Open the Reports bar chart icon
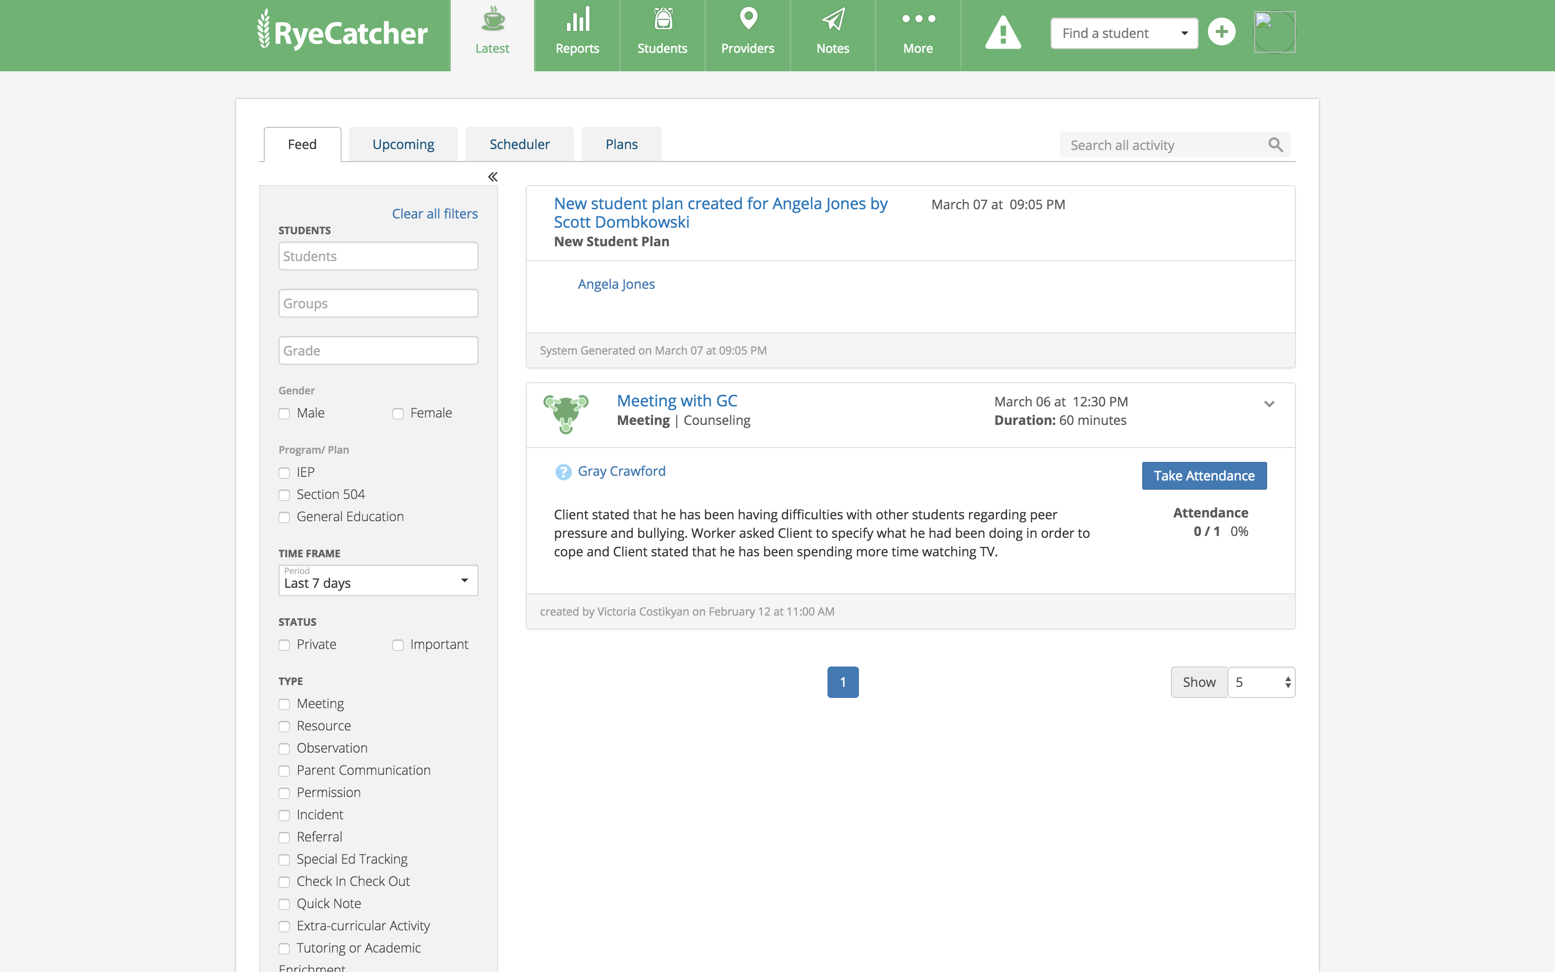This screenshot has width=1555, height=972. pos(577,20)
